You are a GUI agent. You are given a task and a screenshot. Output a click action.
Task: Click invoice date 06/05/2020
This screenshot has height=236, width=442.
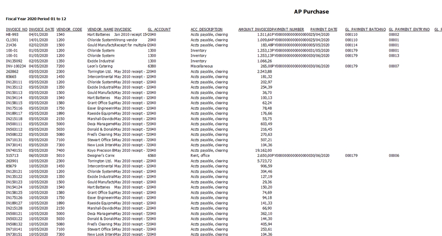[38, 155]
